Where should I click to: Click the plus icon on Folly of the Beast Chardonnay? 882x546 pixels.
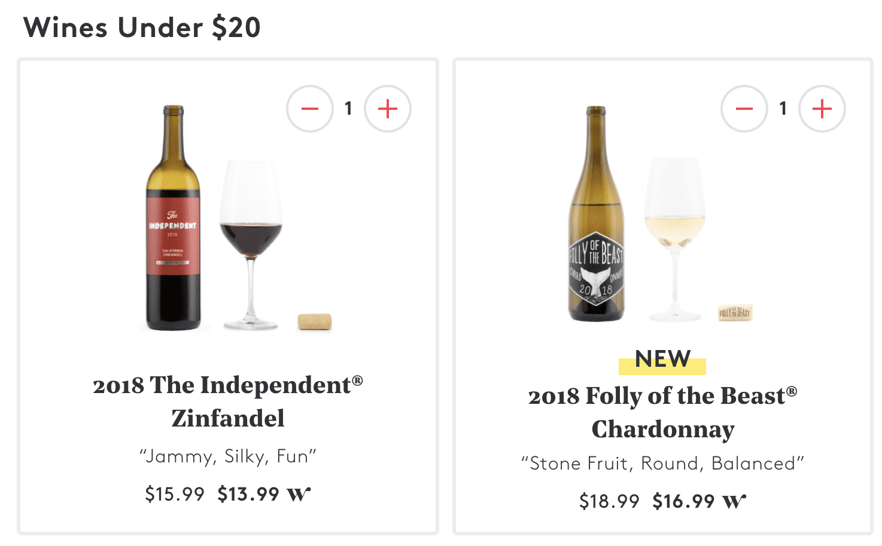(x=822, y=108)
